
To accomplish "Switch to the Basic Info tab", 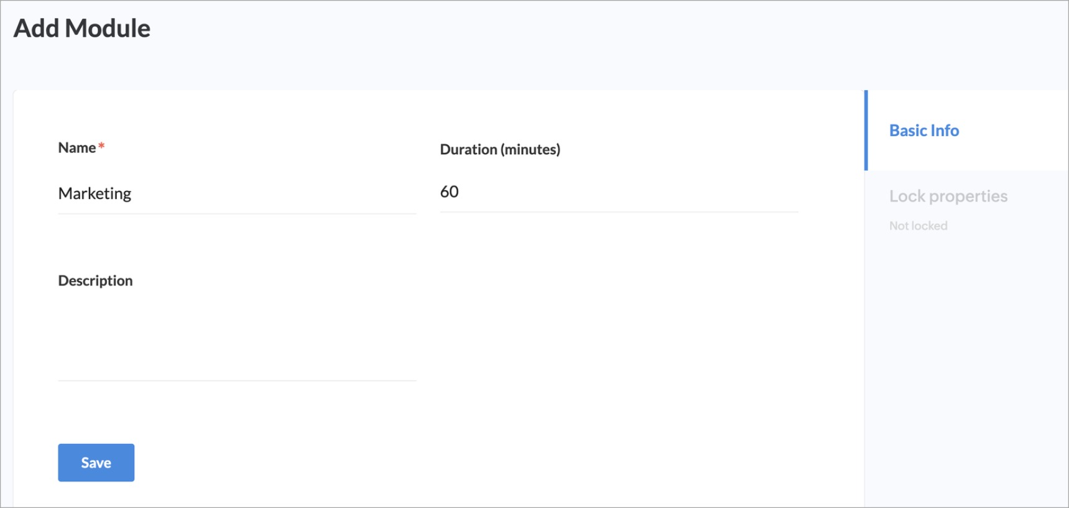I will (x=923, y=131).
